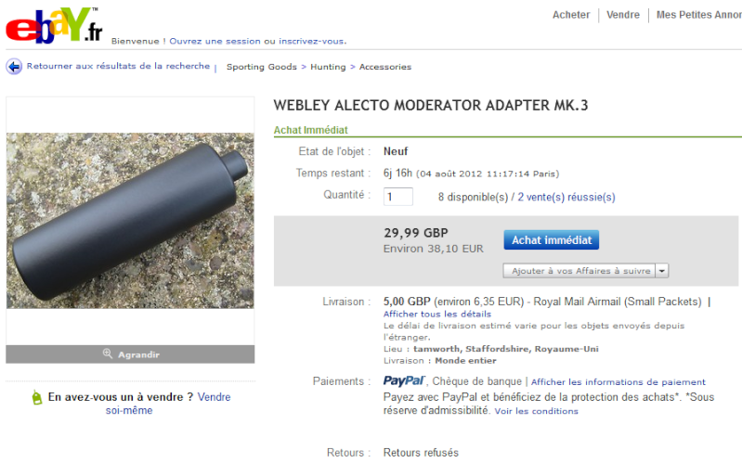The height and width of the screenshot is (463, 742).
Task: Click Ouvrez une session link
Action: (215, 41)
